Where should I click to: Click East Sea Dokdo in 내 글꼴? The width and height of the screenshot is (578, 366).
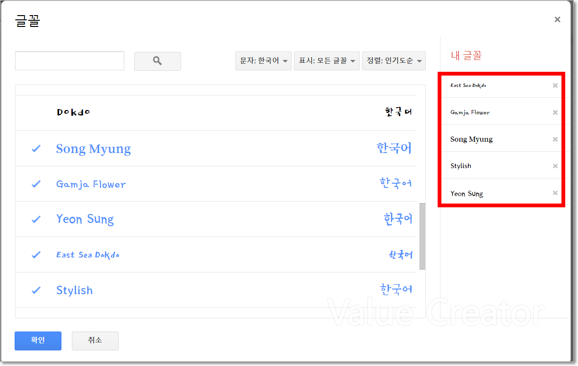[x=468, y=85]
